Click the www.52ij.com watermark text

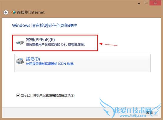(x=133, y=115)
